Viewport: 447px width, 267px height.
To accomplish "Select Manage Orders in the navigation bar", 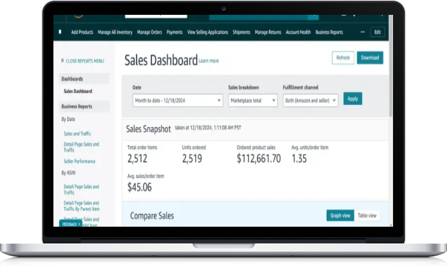I will 150,32.
